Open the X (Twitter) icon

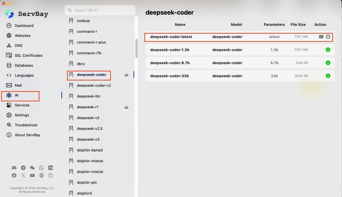[x=23, y=176]
